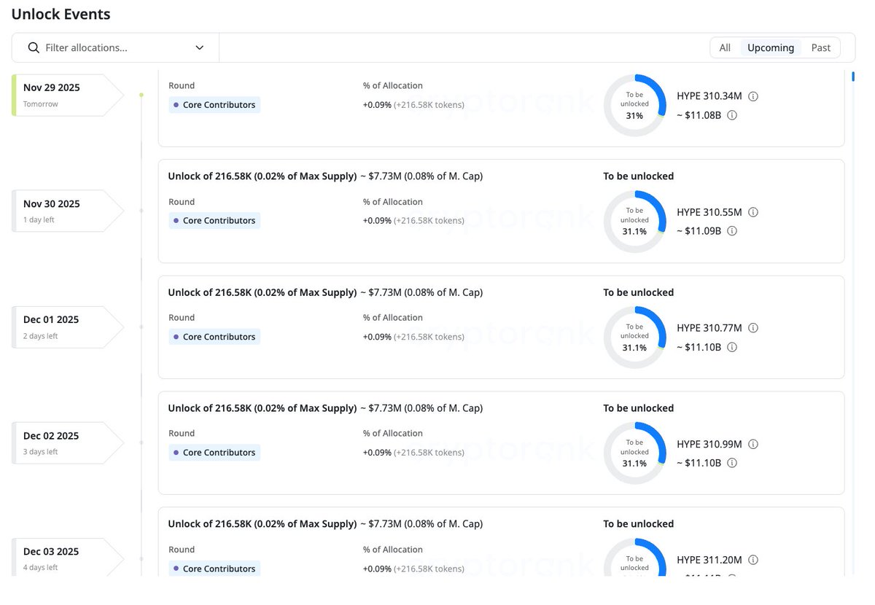Open the Filter allocations dropdown chevron
Viewport: 875px width, 605px height.
[200, 47]
